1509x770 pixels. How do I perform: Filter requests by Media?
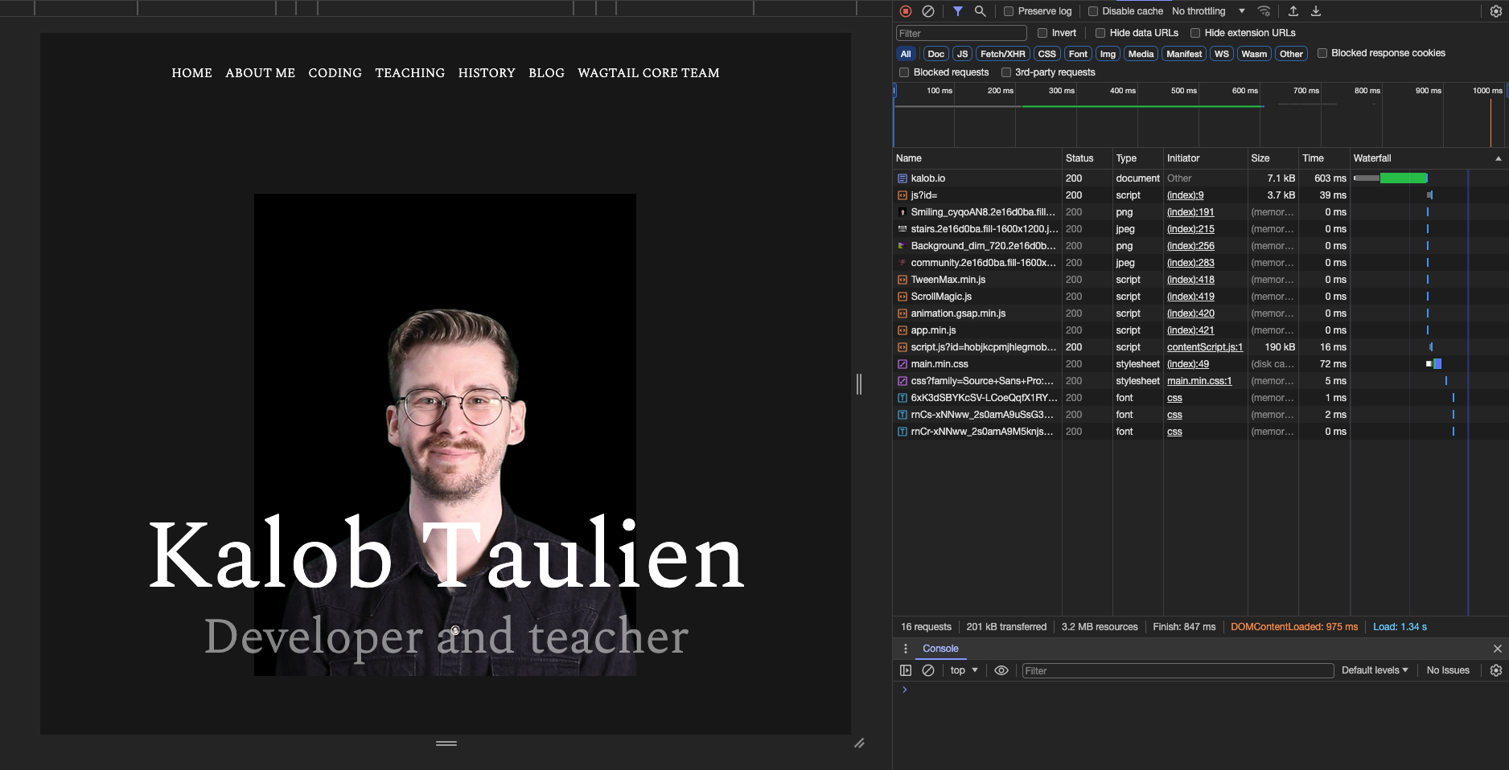tap(1141, 54)
